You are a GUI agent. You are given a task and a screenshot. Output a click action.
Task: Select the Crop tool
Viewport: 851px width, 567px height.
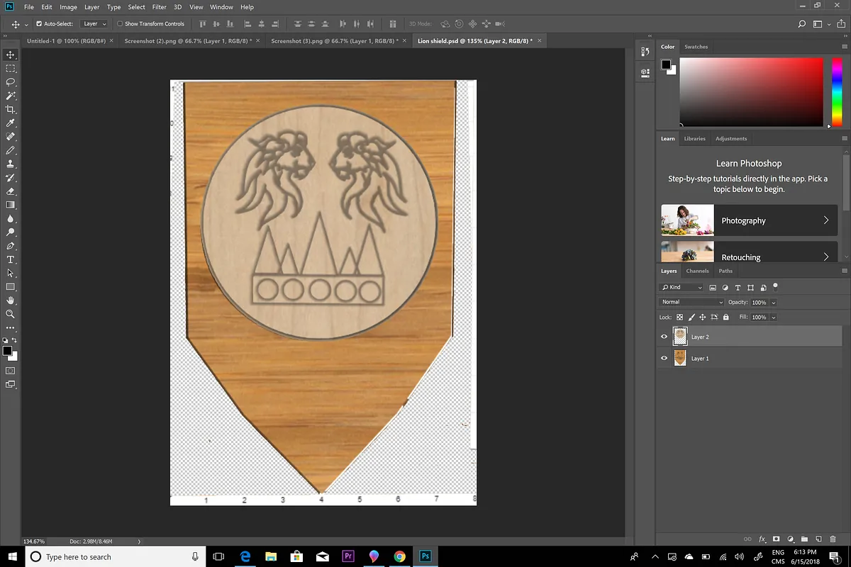pyautogui.click(x=11, y=109)
